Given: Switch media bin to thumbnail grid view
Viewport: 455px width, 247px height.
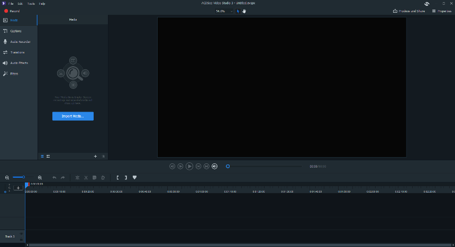Looking at the screenshot, I should (x=42, y=157).
